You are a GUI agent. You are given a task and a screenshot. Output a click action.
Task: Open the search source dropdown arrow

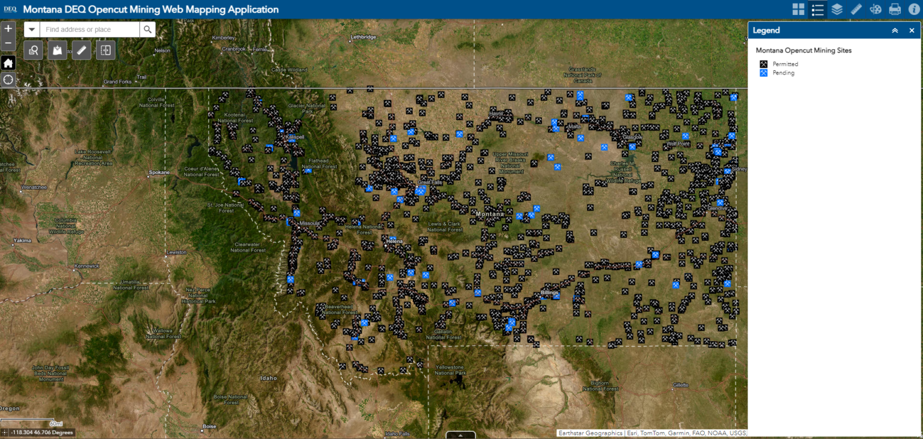31,29
